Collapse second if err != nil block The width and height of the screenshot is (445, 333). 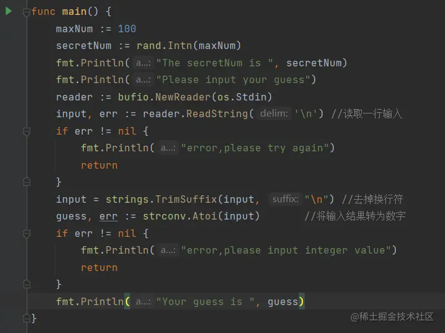27,234
